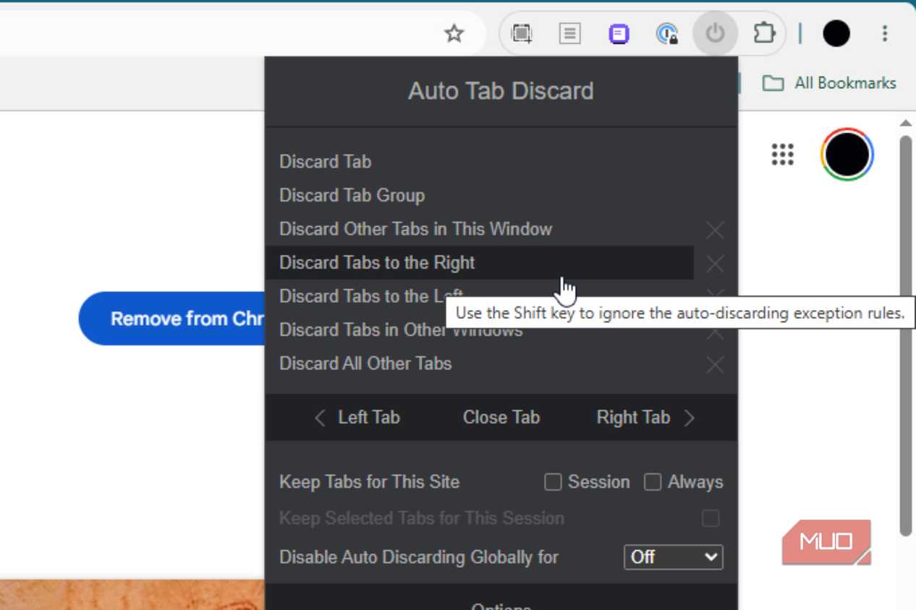Open the reader list extension icon

click(570, 33)
